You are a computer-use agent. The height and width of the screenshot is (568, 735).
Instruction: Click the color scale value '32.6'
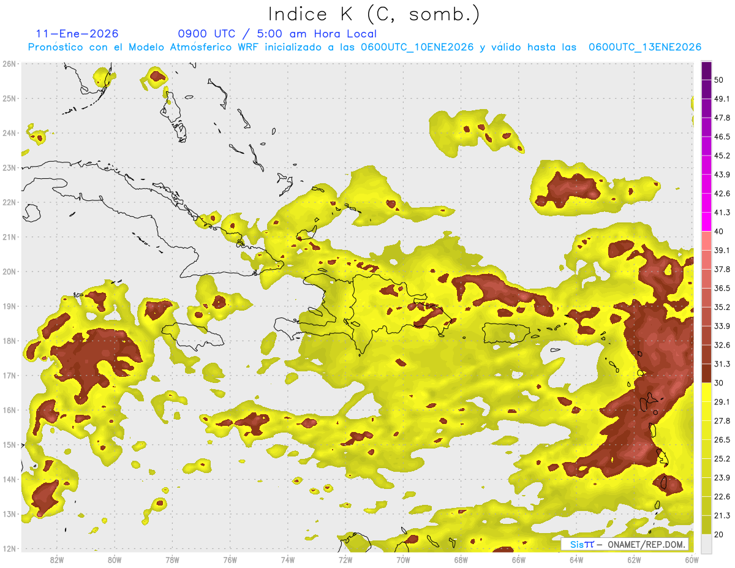point(722,345)
